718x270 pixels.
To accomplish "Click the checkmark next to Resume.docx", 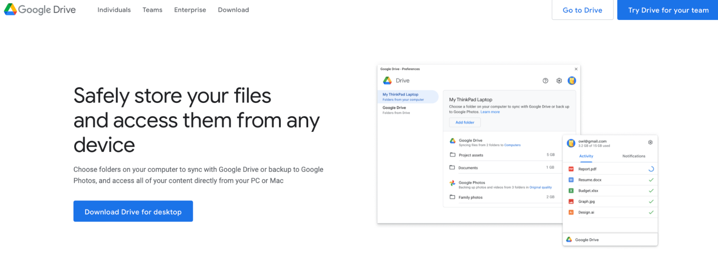I will [x=651, y=180].
